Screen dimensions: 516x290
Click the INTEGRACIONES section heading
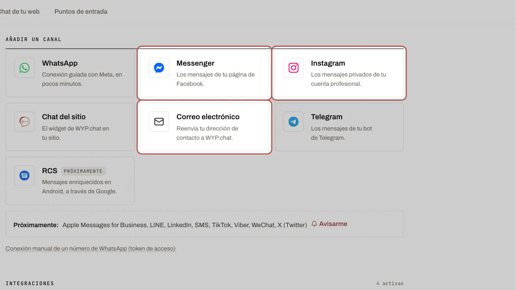[x=30, y=284]
